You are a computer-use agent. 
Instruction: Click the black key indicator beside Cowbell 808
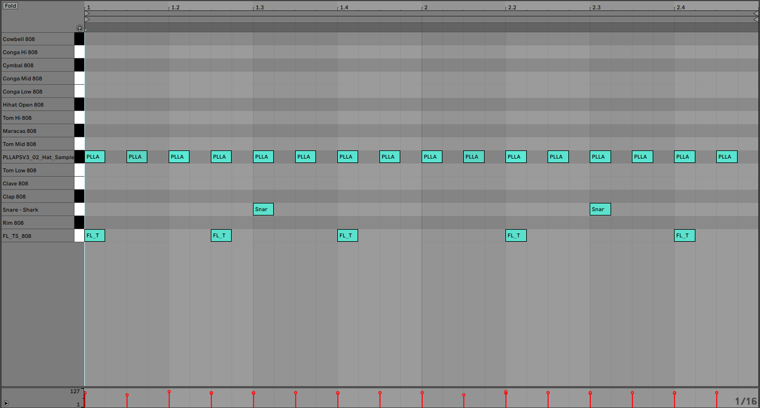[x=79, y=39]
